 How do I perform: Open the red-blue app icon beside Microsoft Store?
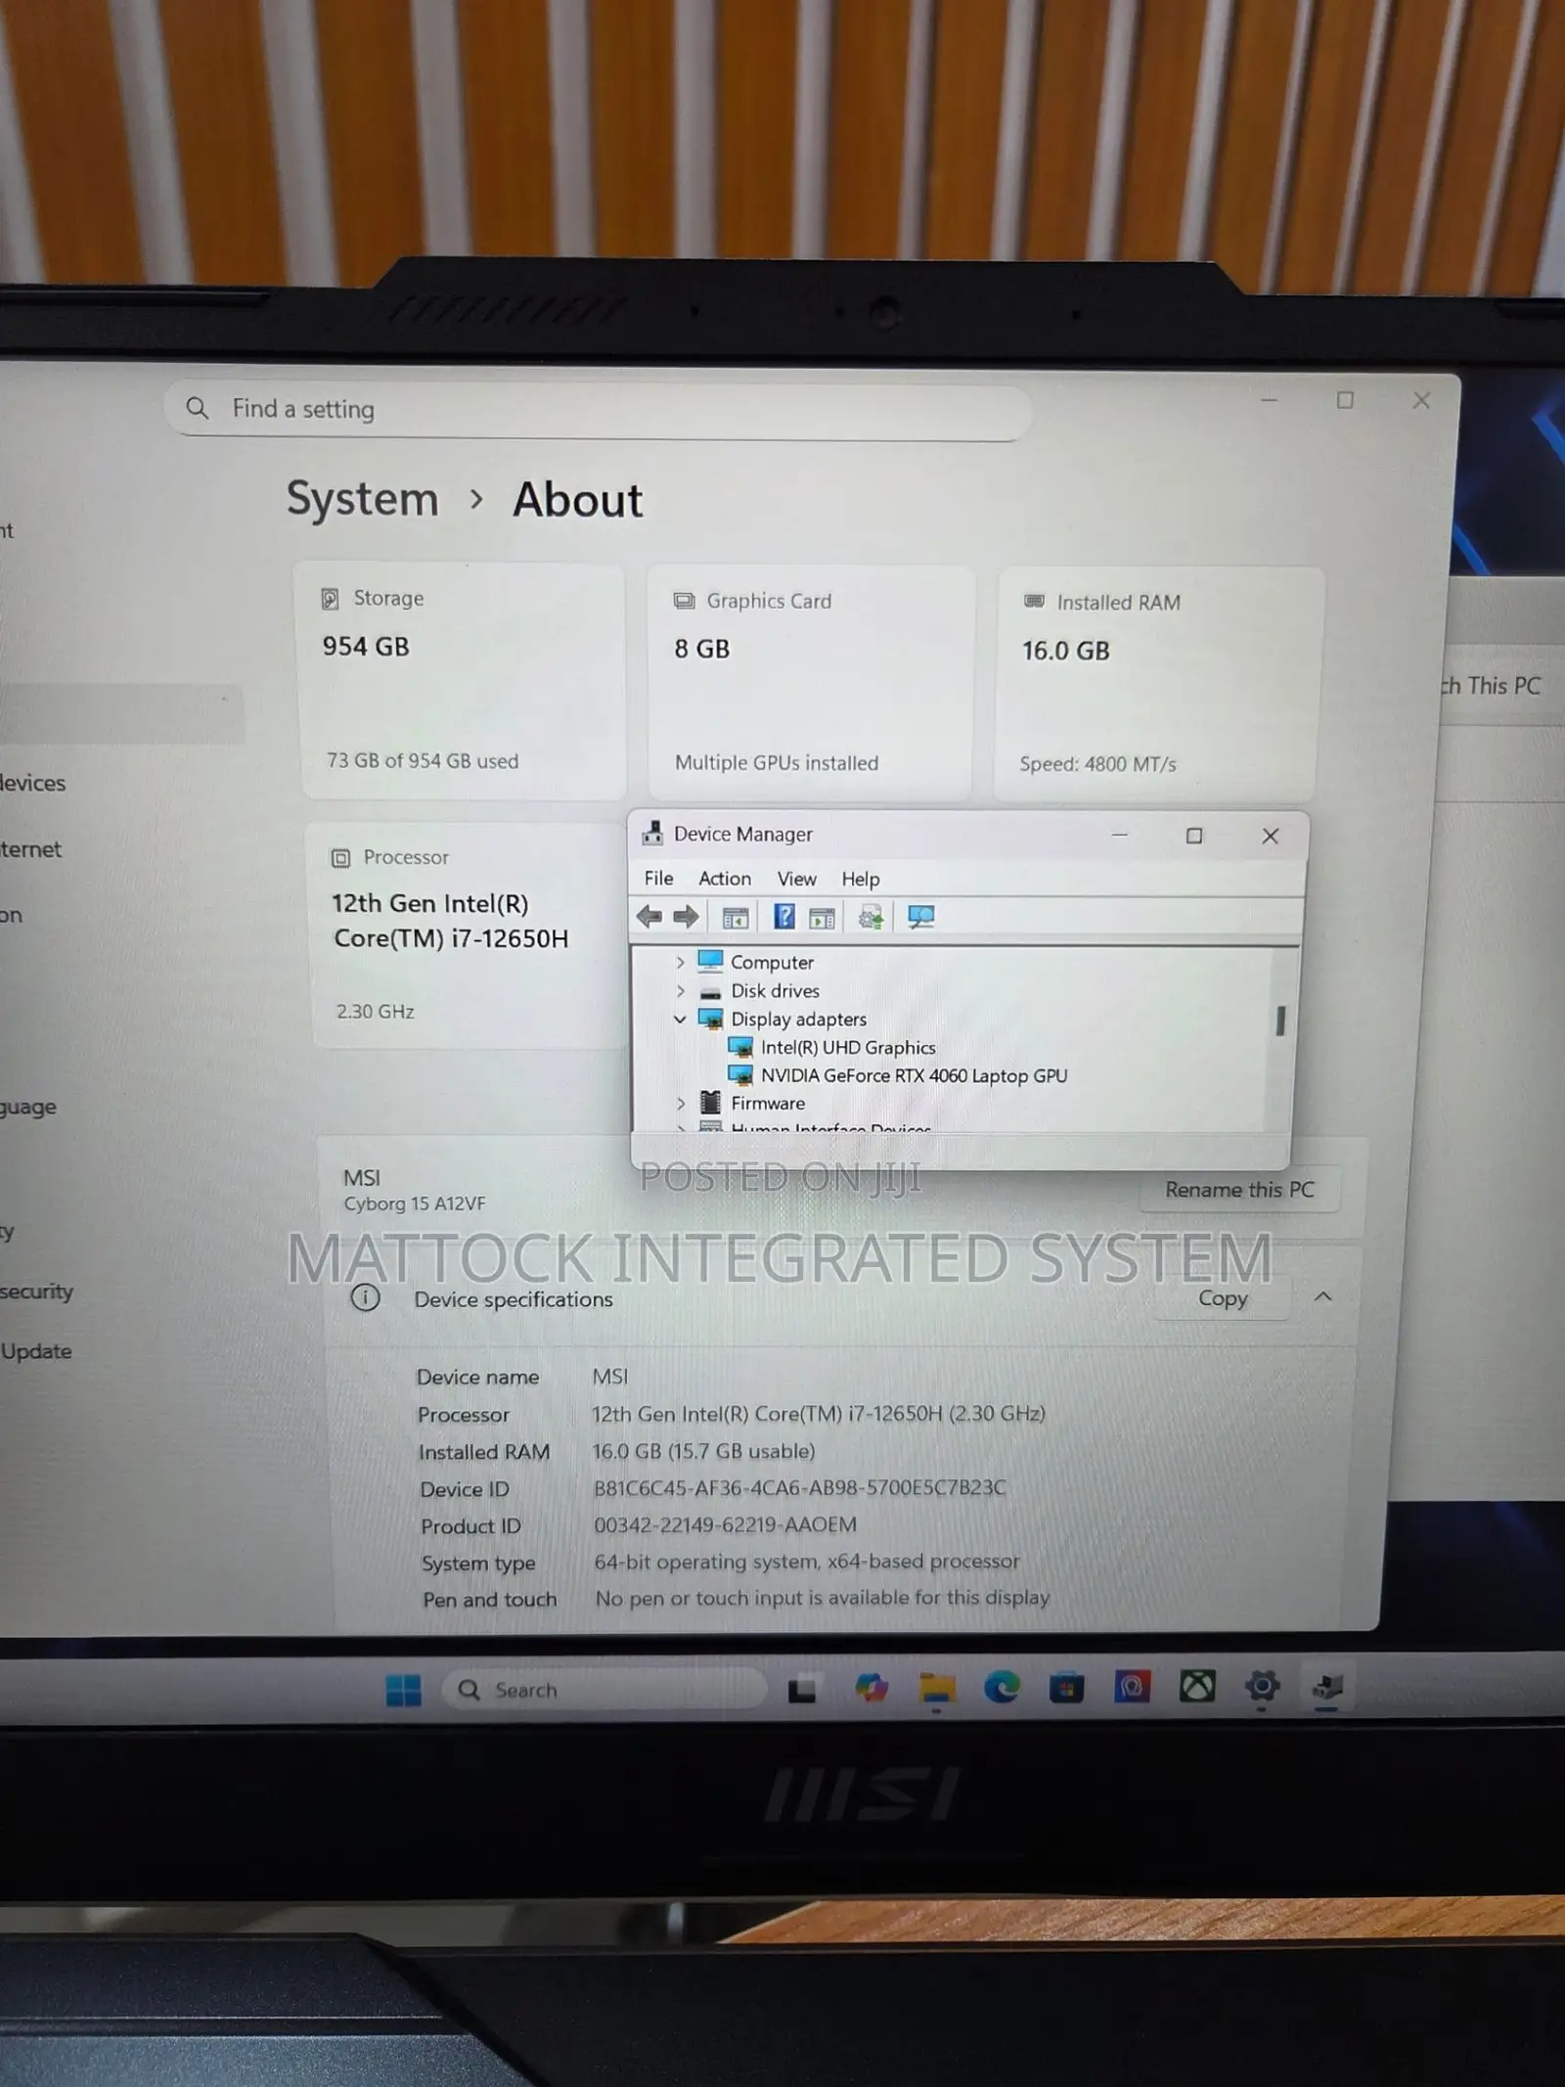pos(1132,1686)
